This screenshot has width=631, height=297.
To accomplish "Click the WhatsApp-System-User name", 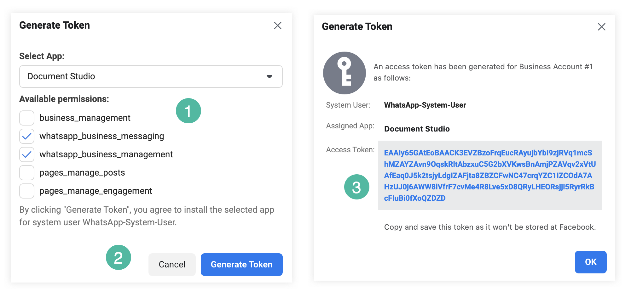I will [x=425, y=105].
